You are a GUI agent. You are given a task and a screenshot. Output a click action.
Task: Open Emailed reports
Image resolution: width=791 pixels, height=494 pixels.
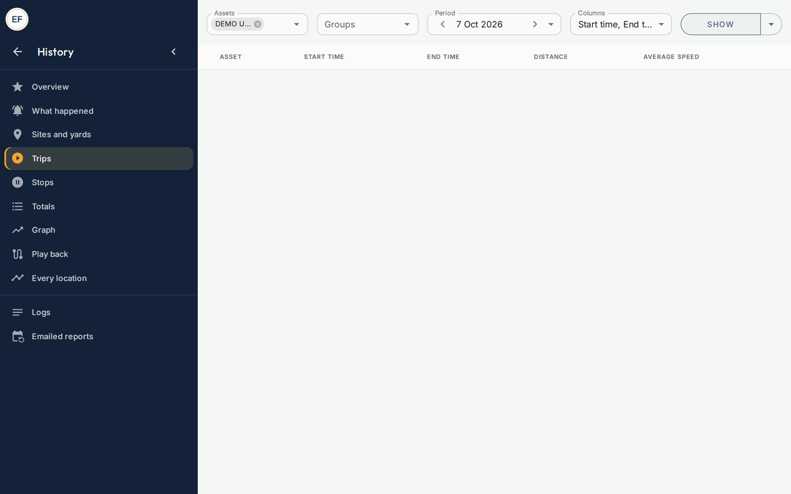(x=99, y=336)
